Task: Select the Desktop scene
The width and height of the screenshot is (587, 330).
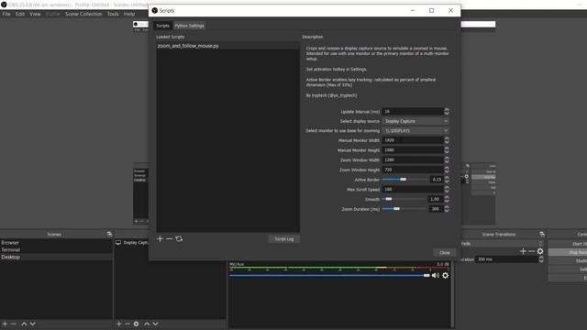Action: point(56,257)
